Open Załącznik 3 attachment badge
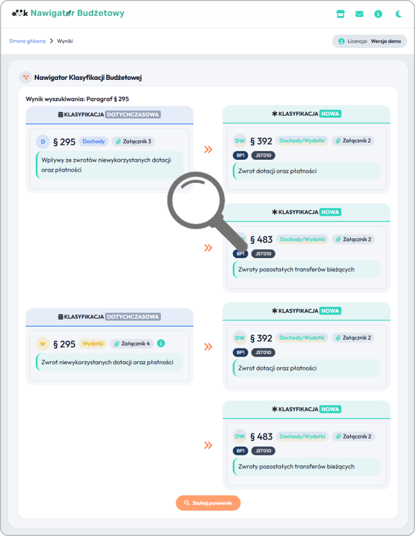Screen dimensions: 415x536 133,142
